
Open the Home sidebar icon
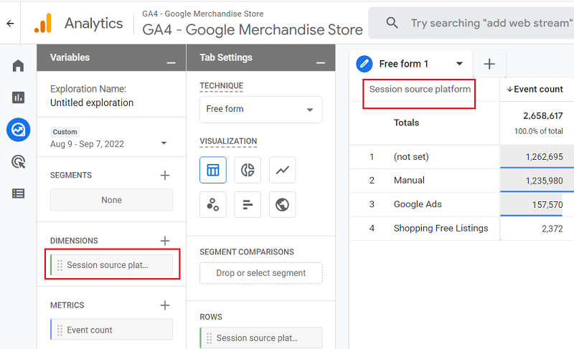(x=18, y=66)
